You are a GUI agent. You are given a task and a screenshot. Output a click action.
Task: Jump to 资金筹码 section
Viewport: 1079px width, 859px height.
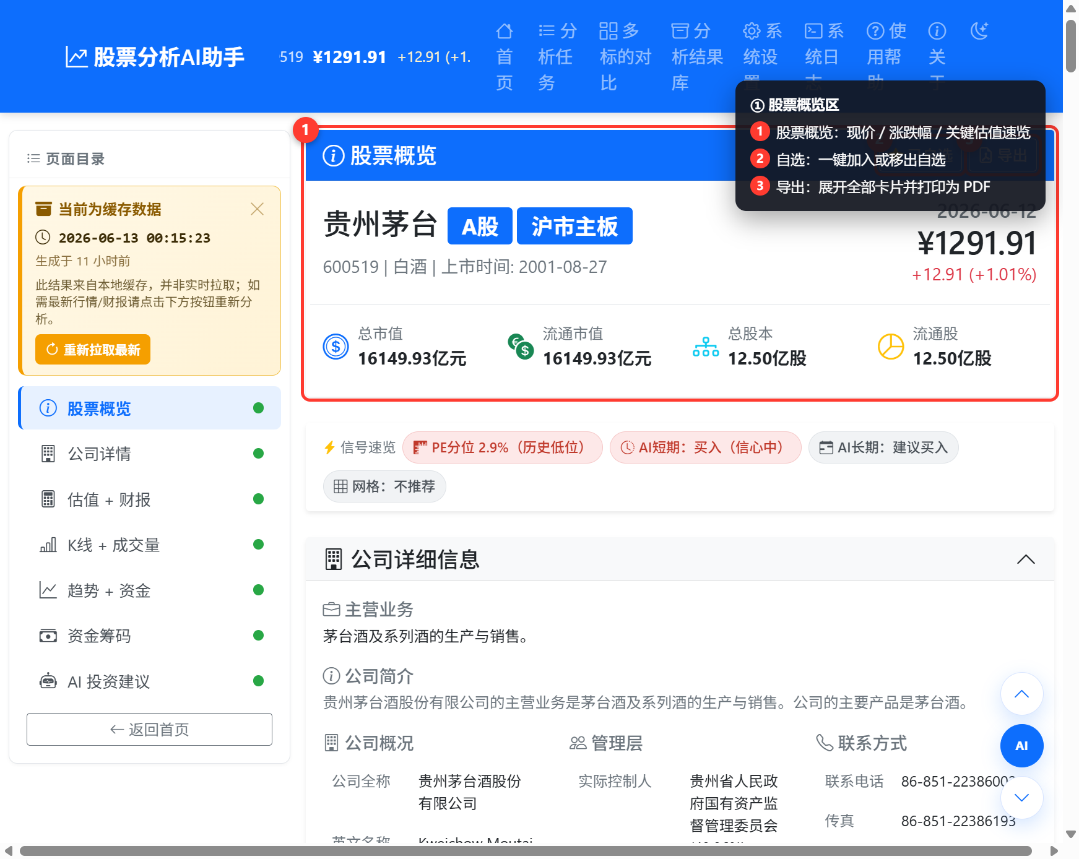(150, 636)
